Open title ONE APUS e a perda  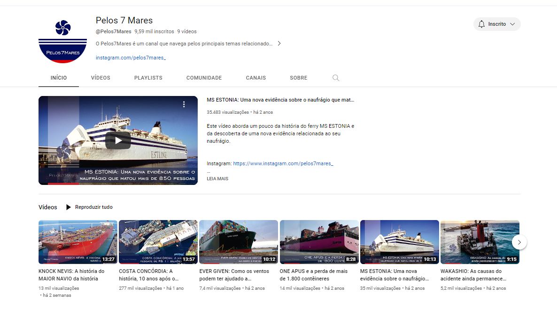click(314, 275)
